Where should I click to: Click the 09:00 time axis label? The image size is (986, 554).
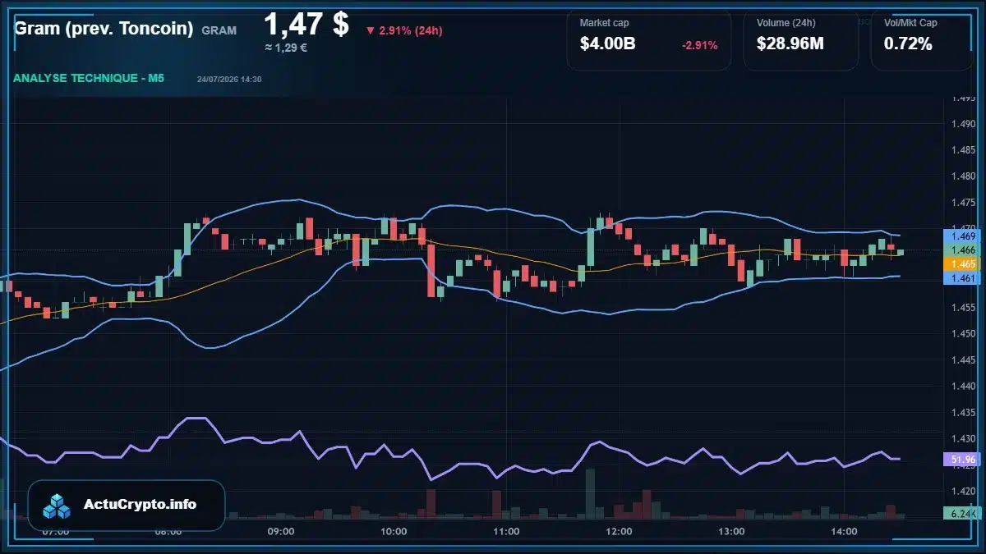[281, 531]
